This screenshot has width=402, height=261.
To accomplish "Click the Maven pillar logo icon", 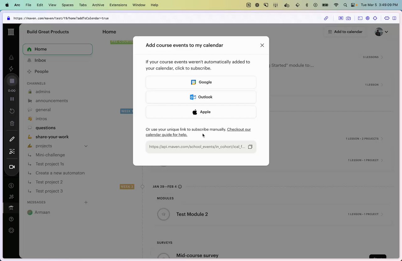I will [x=11, y=32].
